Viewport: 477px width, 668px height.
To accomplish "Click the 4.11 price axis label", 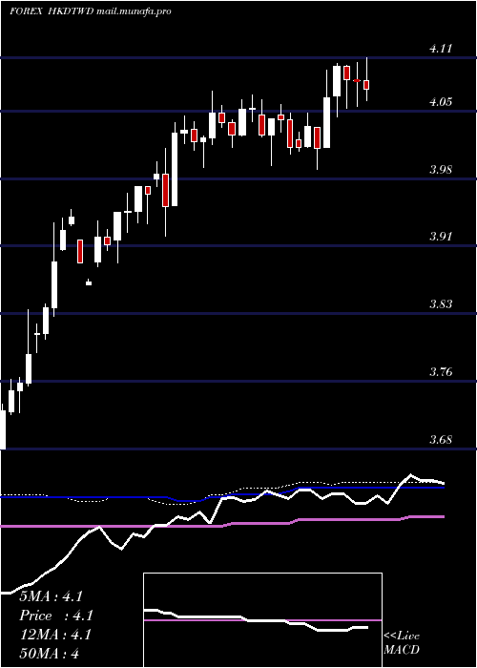I will (x=440, y=48).
